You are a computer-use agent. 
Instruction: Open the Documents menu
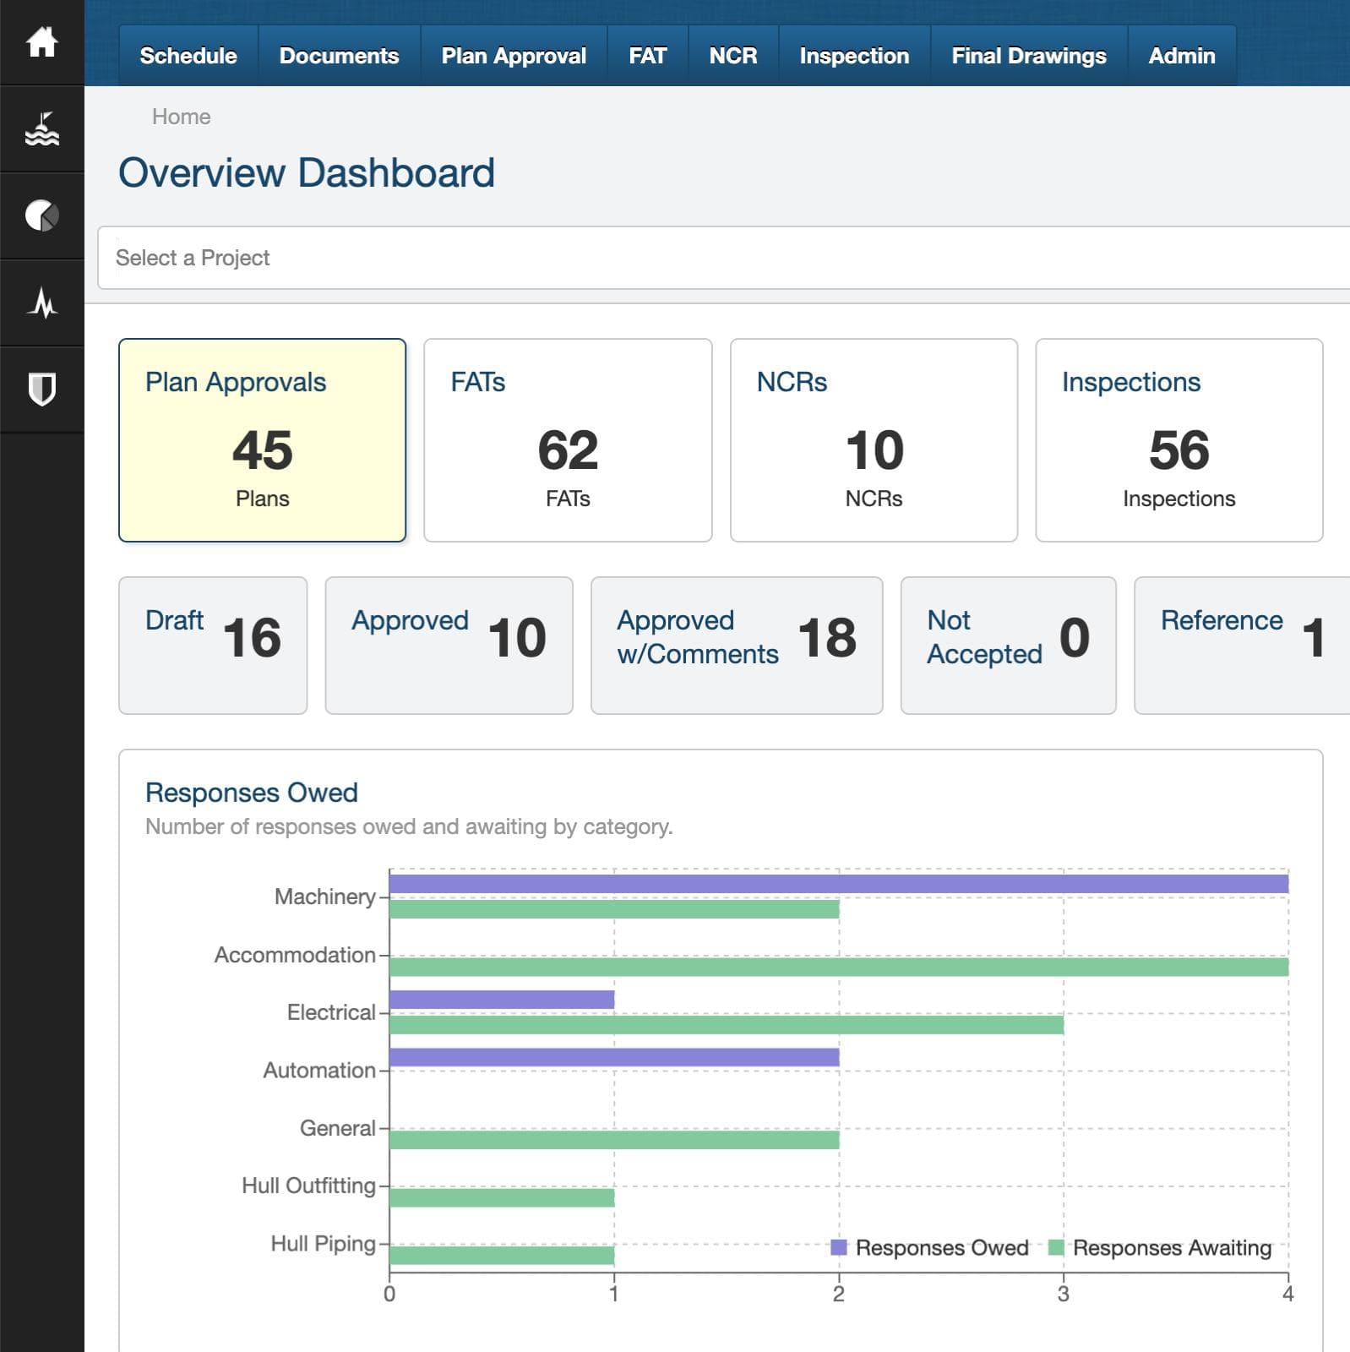[339, 56]
